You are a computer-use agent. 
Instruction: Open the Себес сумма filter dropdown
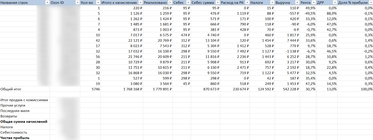pyautogui.click(x=218, y=2)
